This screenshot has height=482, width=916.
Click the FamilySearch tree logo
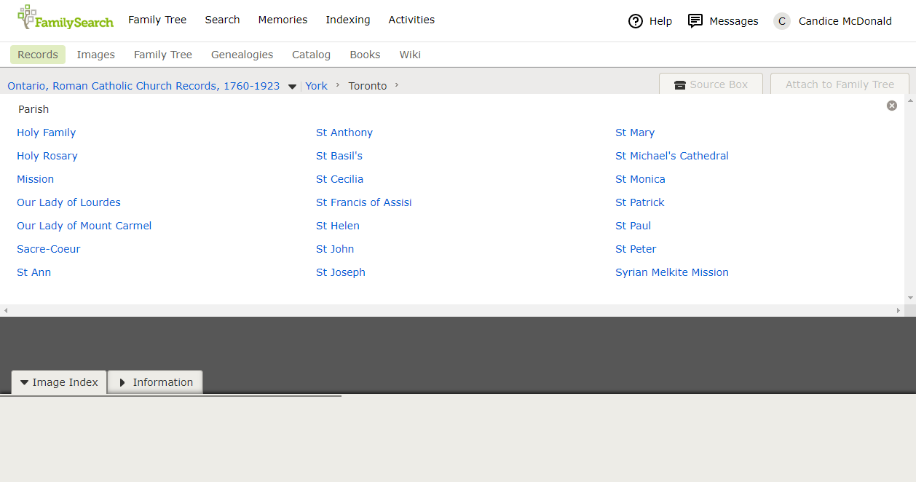28,17
